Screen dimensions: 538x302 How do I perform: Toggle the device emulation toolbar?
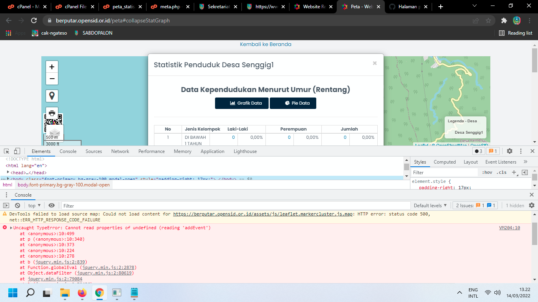tap(16, 151)
